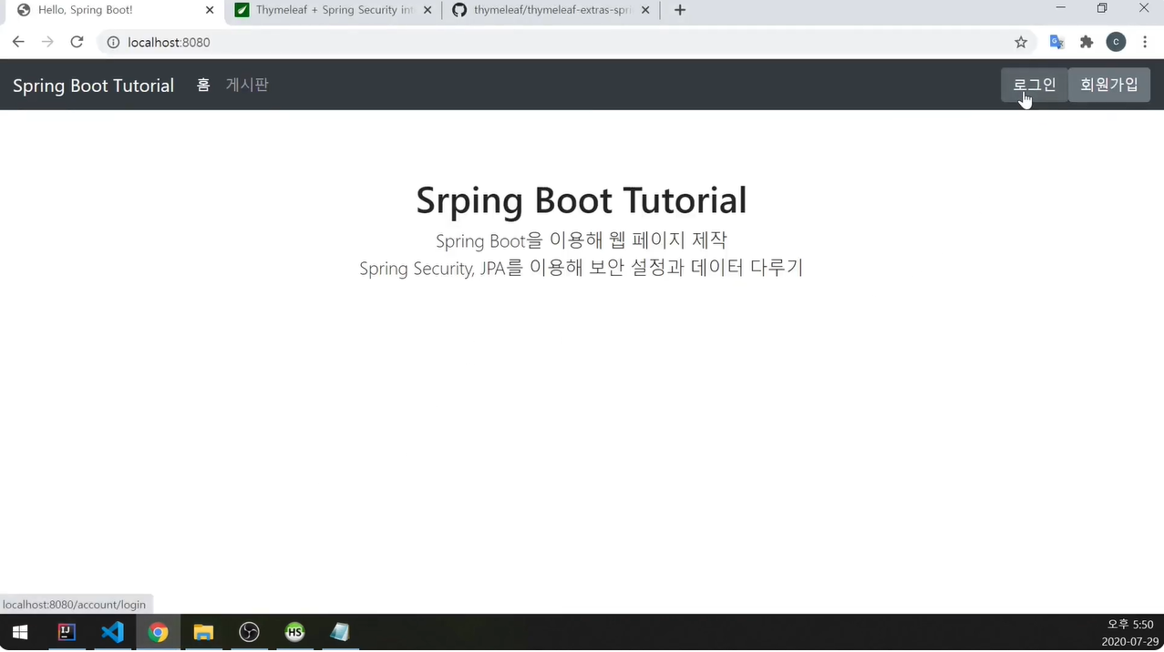1164x652 pixels.
Task: Open the Extensions puzzle icon
Action: pyautogui.click(x=1086, y=42)
